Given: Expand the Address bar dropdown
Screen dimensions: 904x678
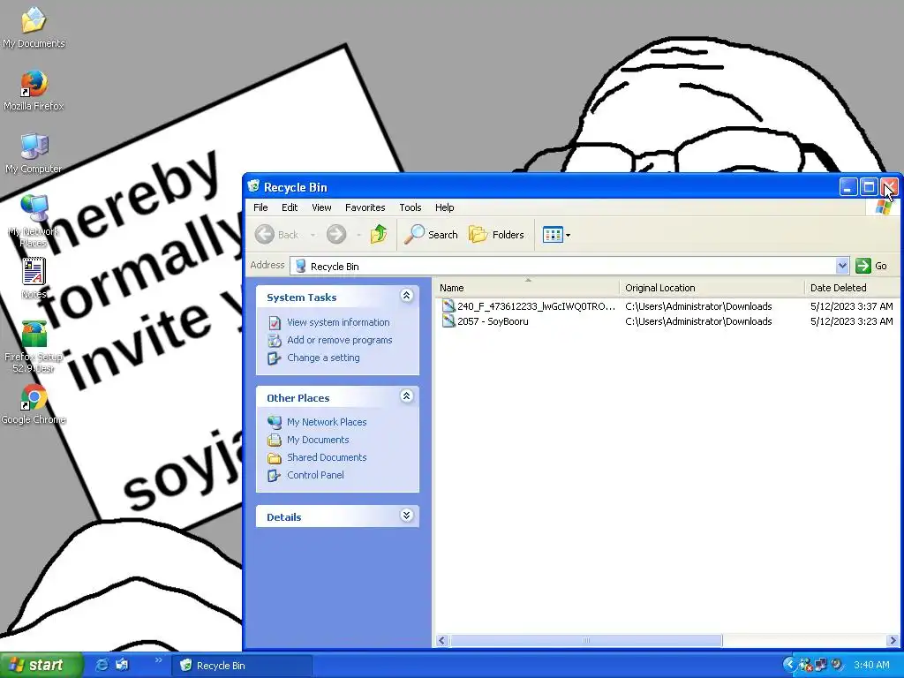Looking at the screenshot, I should click(842, 266).
